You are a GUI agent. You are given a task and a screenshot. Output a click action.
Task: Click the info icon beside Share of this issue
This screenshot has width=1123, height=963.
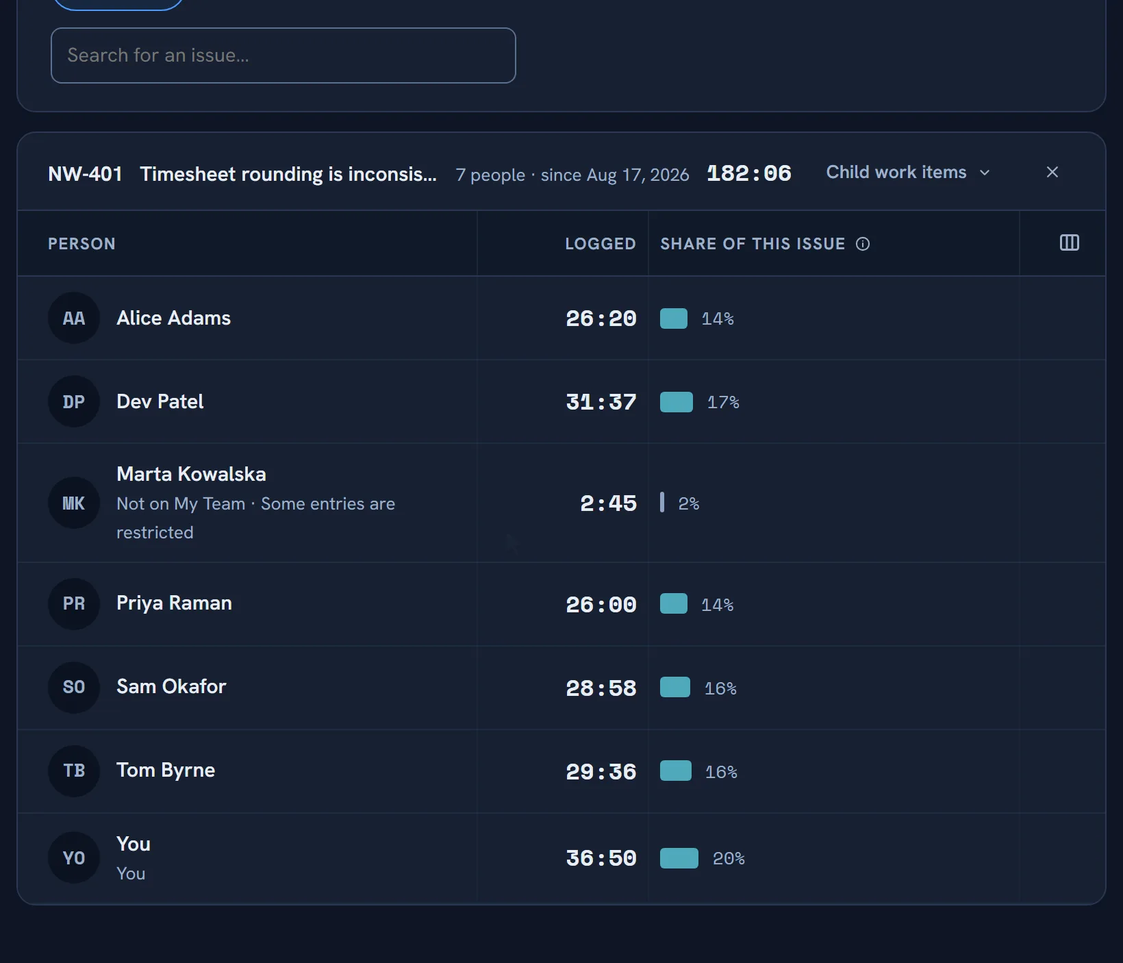pyautogui.click(x=863, y=244)
